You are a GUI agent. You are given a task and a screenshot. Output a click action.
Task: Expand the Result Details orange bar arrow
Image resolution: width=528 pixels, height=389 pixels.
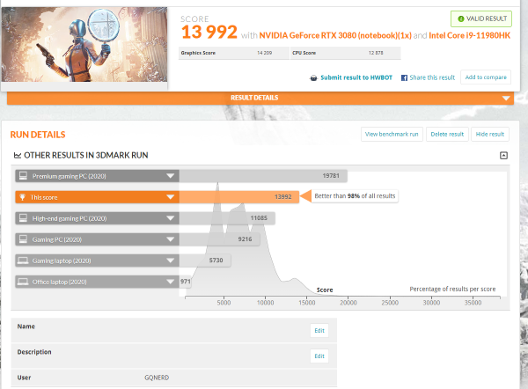(506, 98)
